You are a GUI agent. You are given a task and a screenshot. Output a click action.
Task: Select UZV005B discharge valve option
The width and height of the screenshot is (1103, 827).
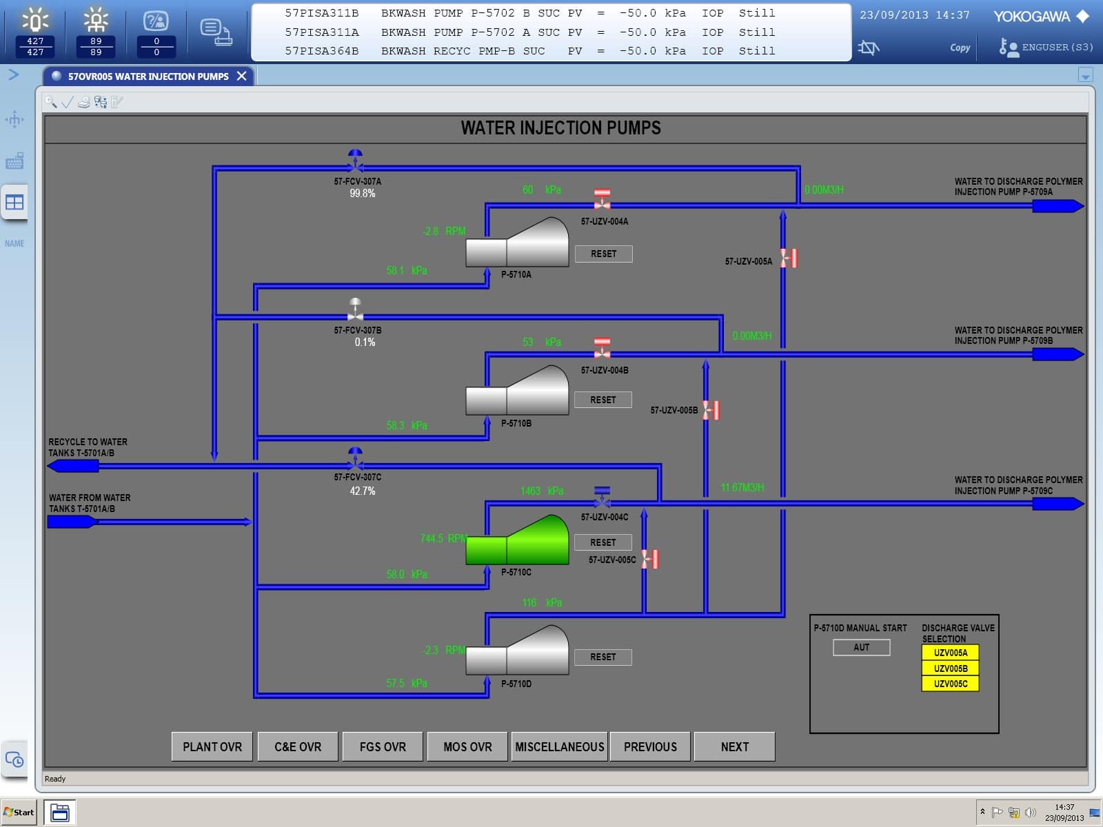(950, 668)
